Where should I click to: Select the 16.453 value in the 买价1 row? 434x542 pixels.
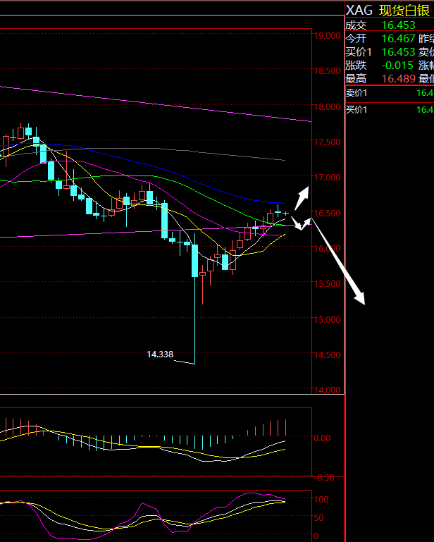(x=398, y=52)
